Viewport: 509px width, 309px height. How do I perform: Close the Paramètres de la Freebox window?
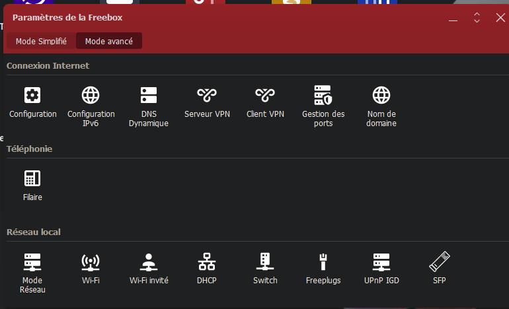(500, 18)
